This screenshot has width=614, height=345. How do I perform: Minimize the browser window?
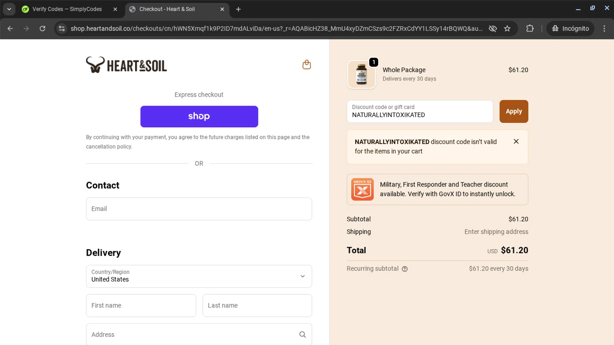(578, 9)
